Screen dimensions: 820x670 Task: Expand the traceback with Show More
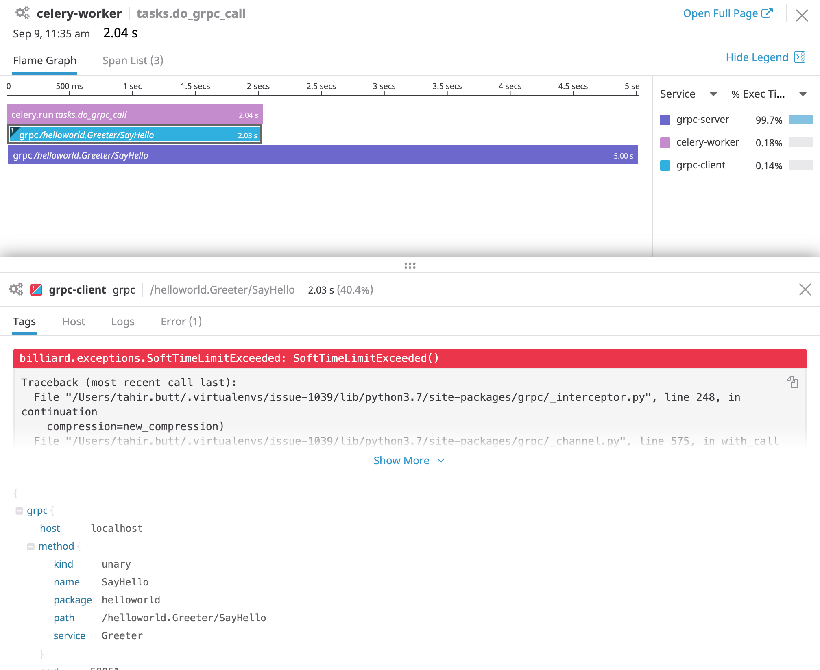(x=409, y=460)
